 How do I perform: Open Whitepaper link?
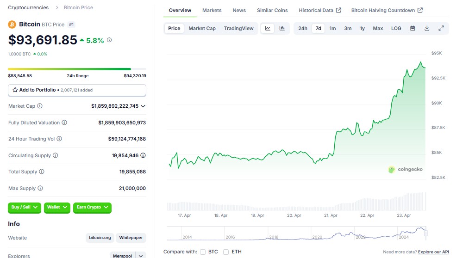click(131, 238)
